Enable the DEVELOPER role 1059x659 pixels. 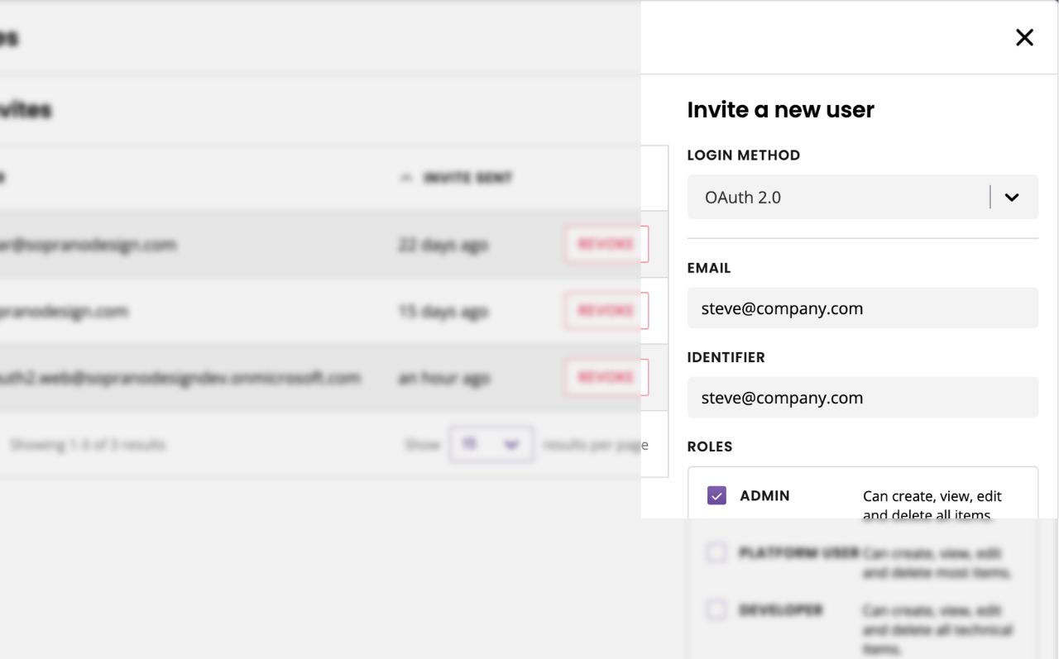[x=716, y=609]
